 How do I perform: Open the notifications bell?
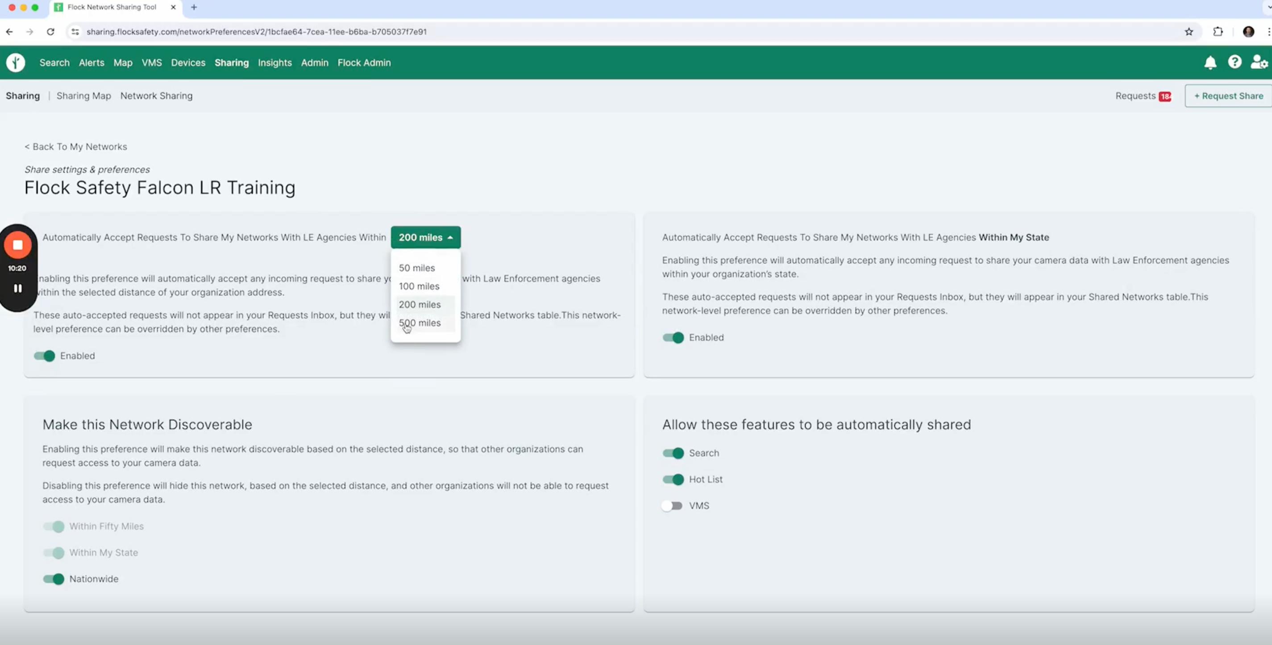click(x=1210, y=62)
